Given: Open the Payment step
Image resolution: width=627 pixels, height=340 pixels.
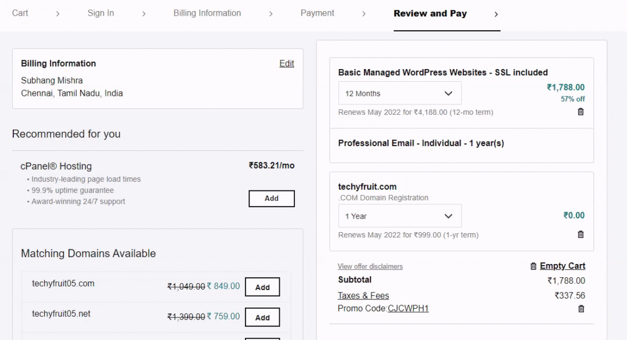Looking at the screenshot, I should 317,13.
